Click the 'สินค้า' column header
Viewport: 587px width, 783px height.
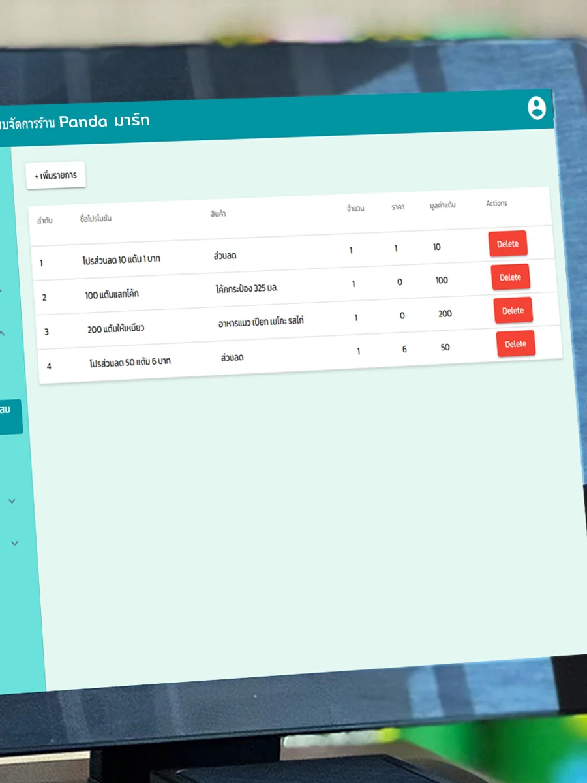tap(218, 214)
